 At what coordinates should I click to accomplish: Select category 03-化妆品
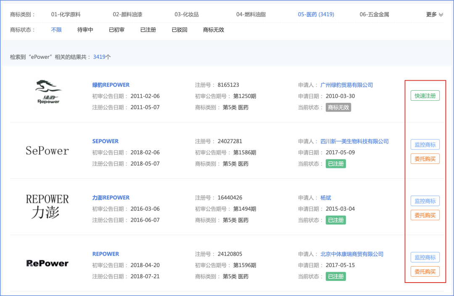tap(187, 14)
